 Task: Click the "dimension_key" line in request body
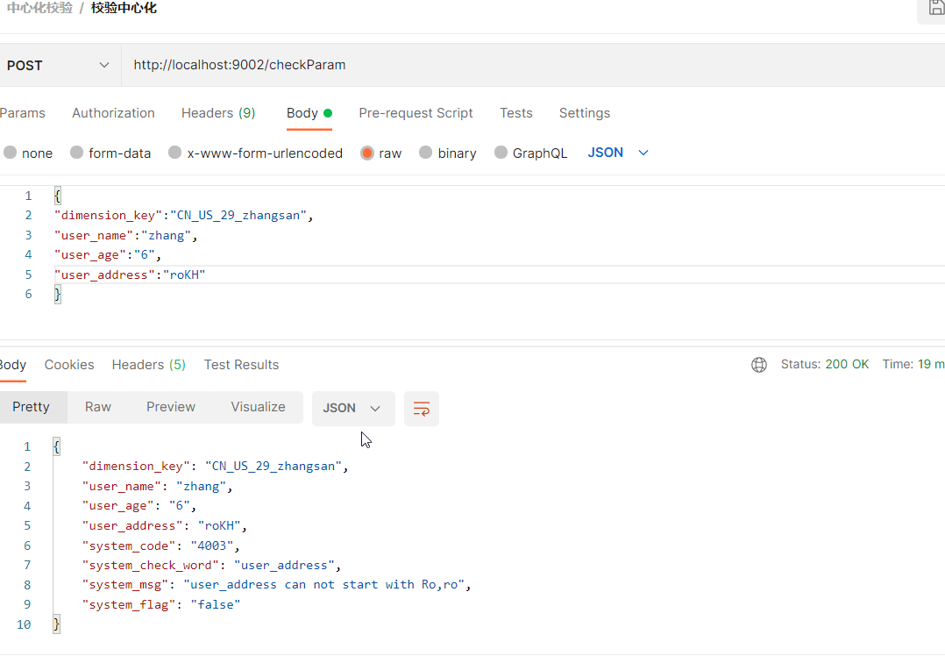(184, 215)
